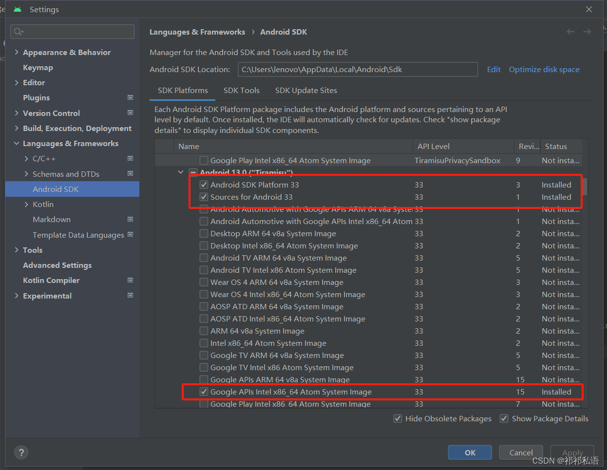Expand Appearance & Behavior section

[x=17, y=52]
